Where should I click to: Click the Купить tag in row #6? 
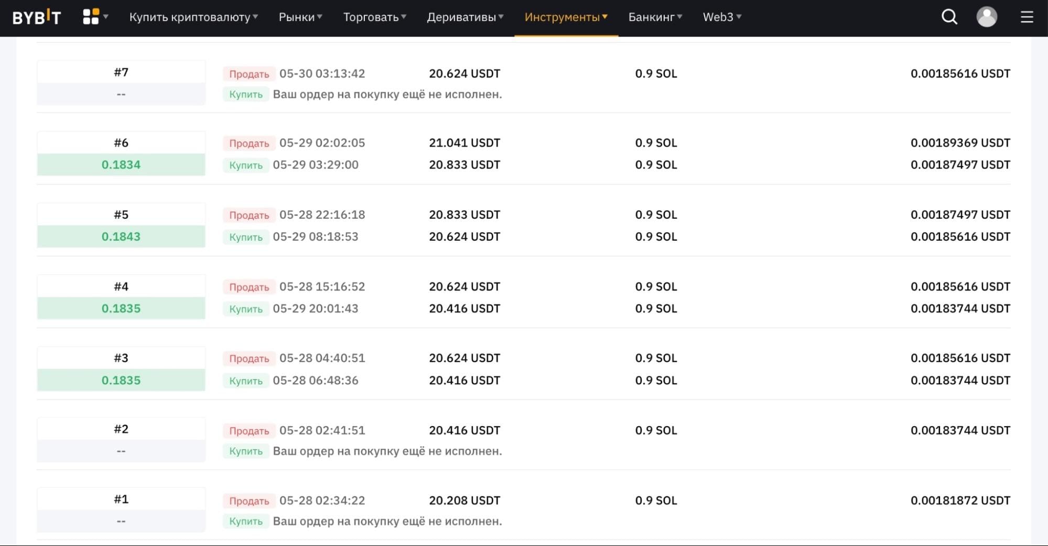pyautogui.click(x=246, y=165)
